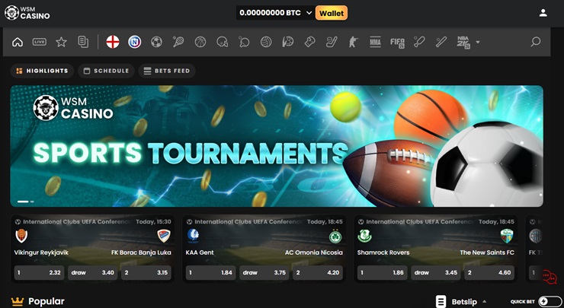Screen dimensions: 564x308
Task: Open the sportsbook home icon
Action: pyautogui.click(x=18, y=42)
